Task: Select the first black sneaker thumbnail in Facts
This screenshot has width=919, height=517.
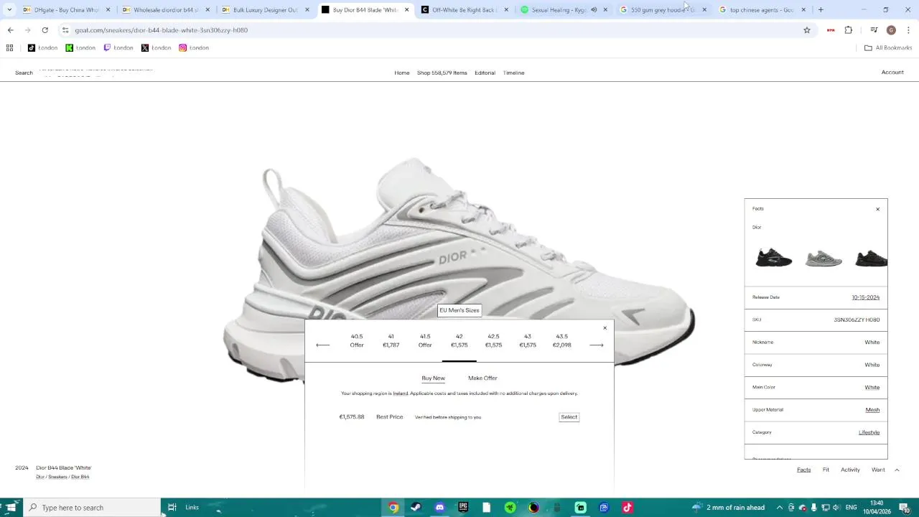Action: (x=774, y=257)
